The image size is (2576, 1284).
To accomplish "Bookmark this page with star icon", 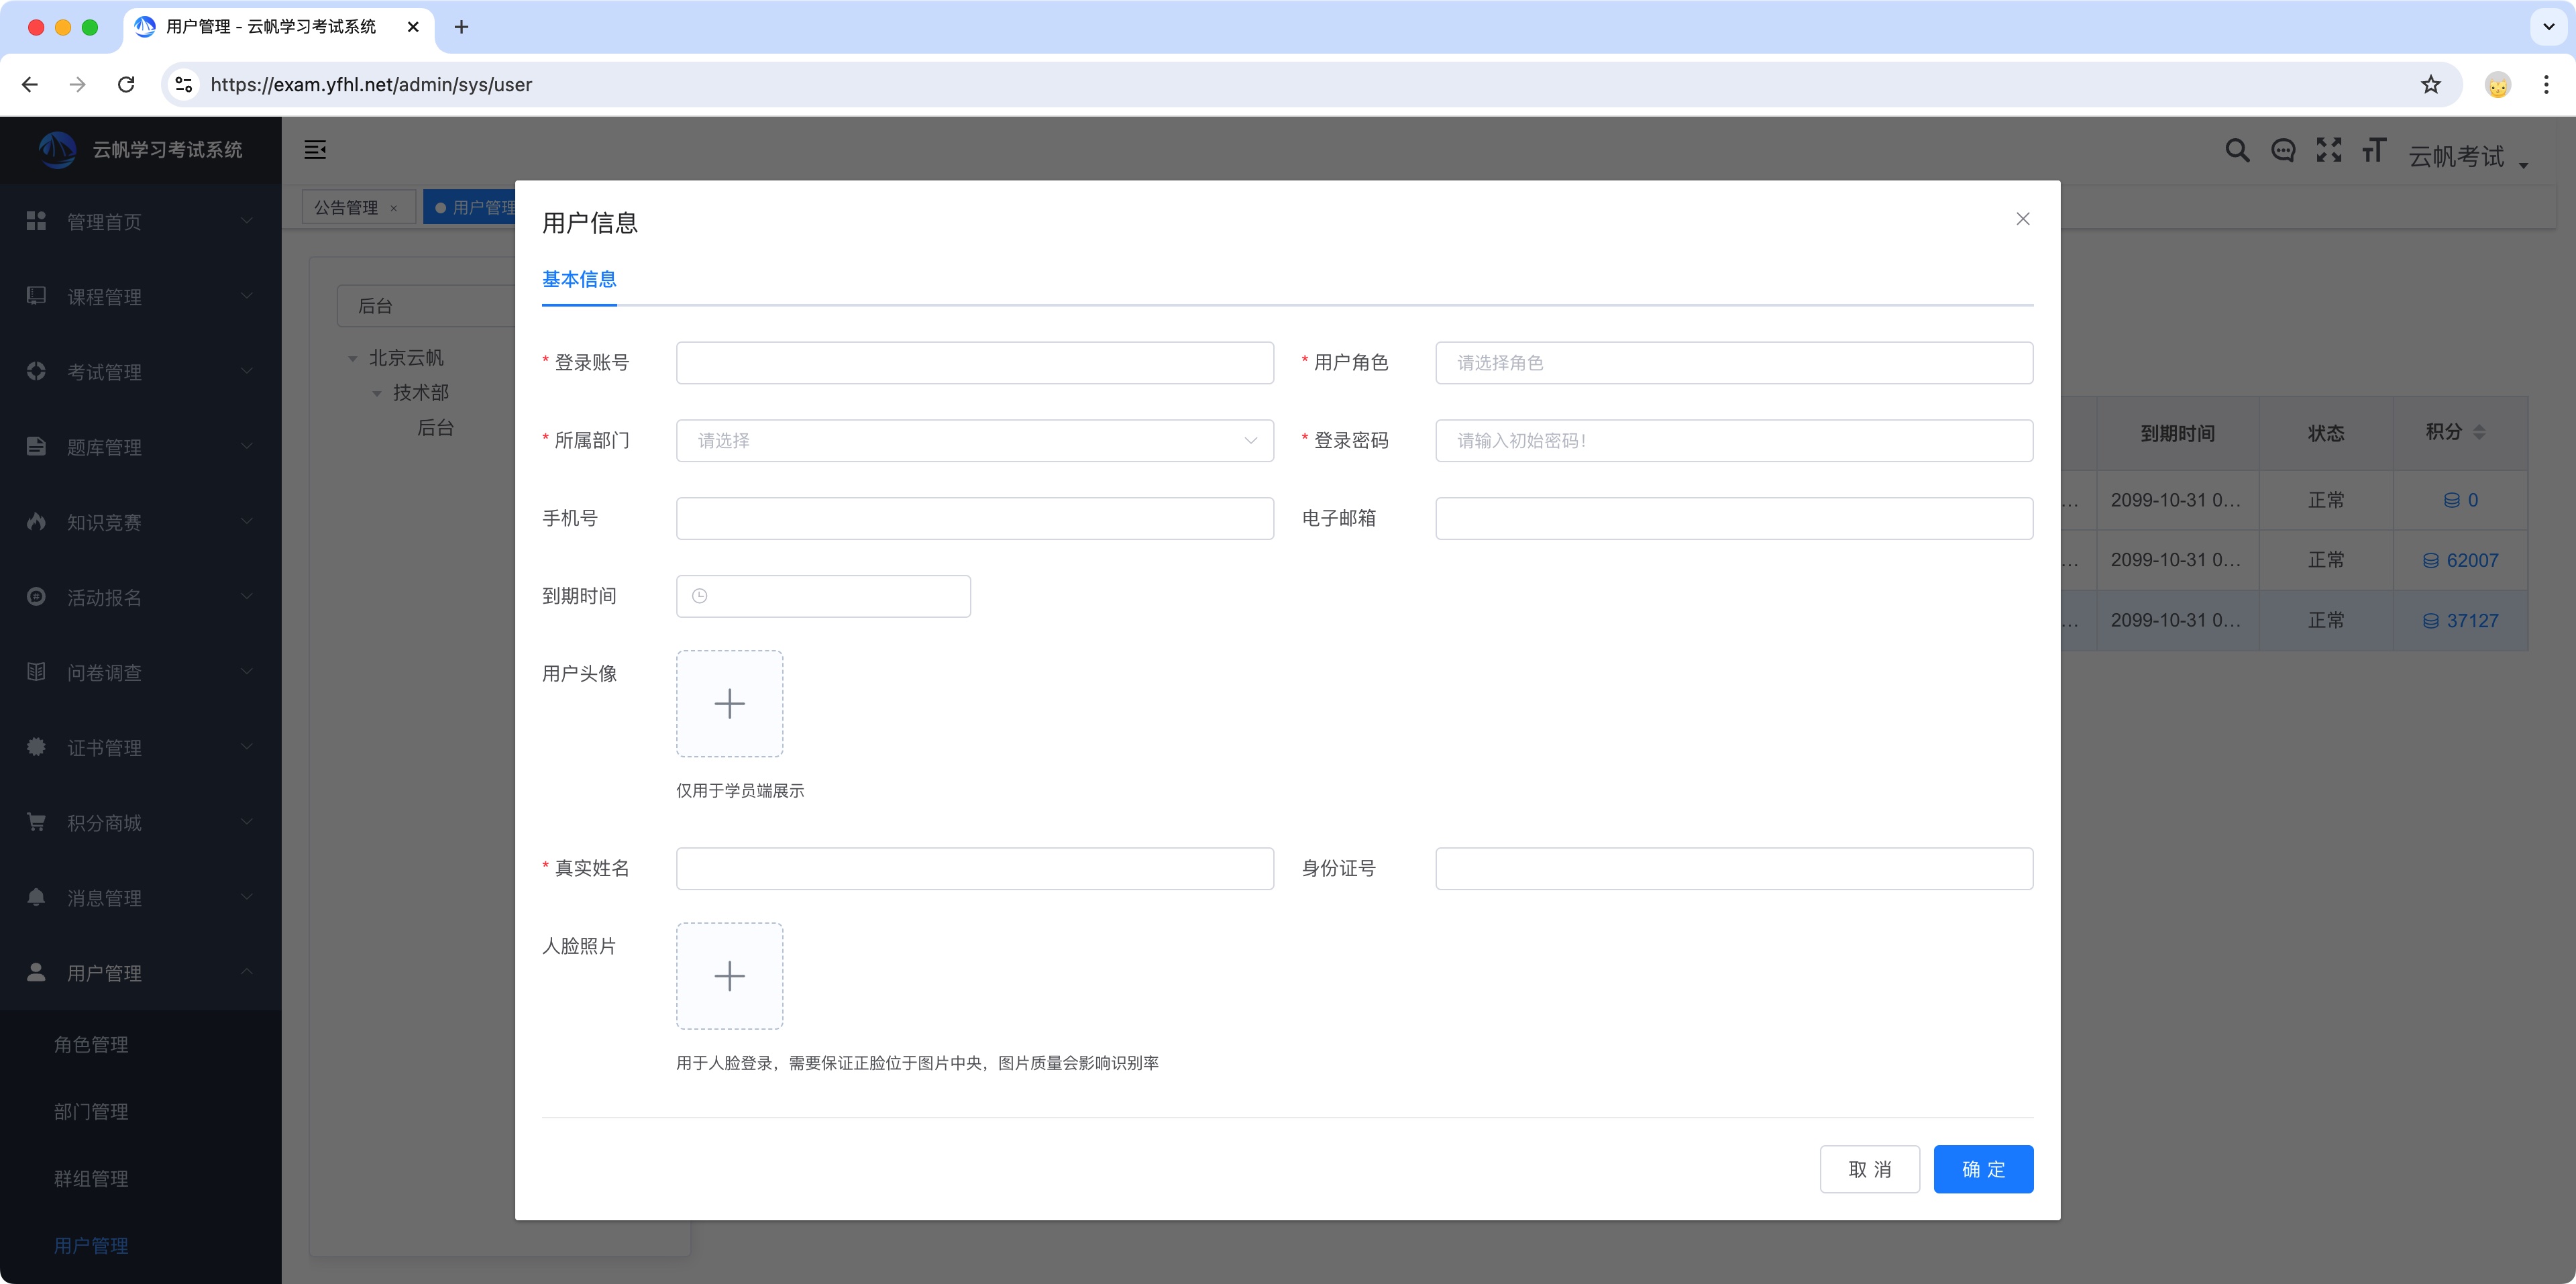I will pos(2431,85).
